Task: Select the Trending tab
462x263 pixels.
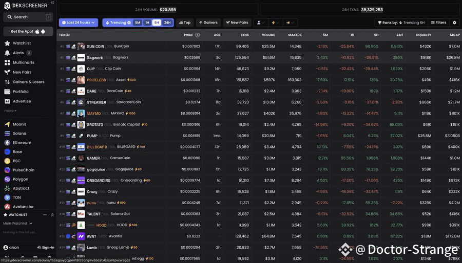Action: [x=118, y=23]
